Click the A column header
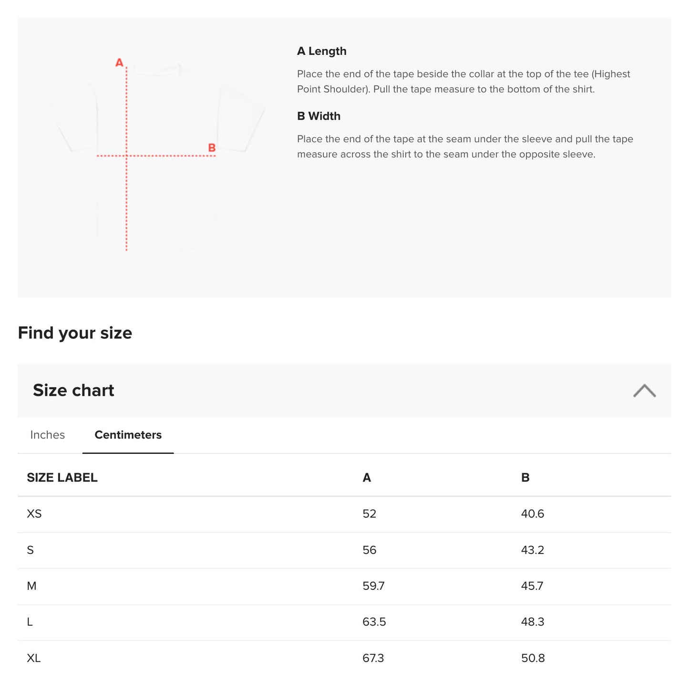The width and height of the screenshot is (689, 689). pyautogui.click(x=366, y=477)
